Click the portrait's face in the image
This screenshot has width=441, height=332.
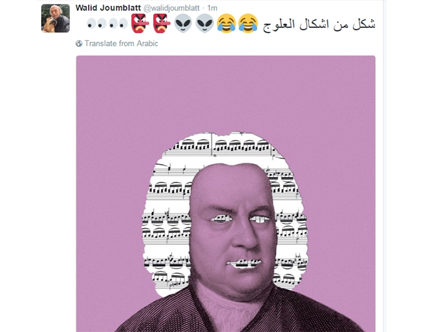point(233,230)
